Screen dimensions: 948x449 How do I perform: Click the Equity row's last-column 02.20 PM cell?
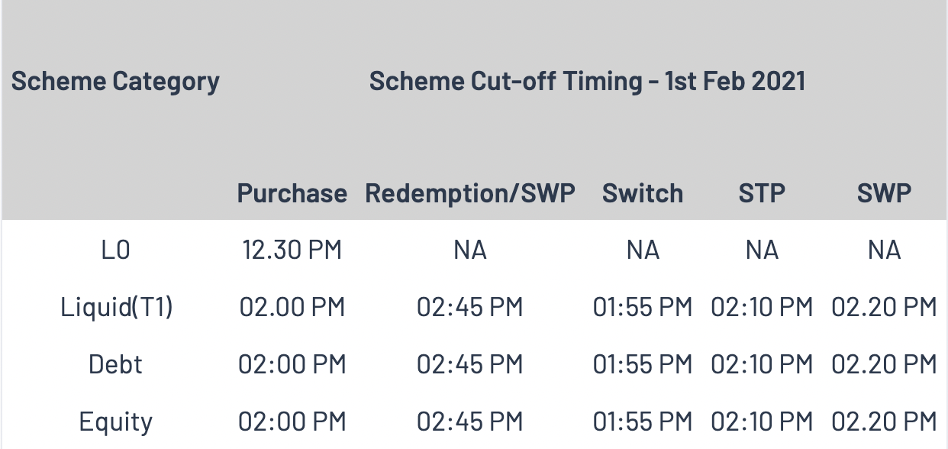pos(884,422)
